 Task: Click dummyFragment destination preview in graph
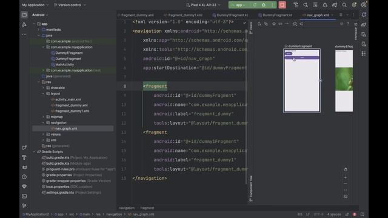302,81
